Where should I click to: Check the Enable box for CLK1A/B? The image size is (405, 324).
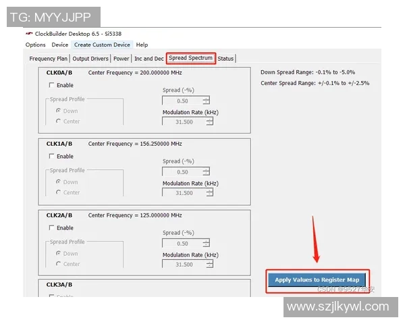(x=52, y=157)
